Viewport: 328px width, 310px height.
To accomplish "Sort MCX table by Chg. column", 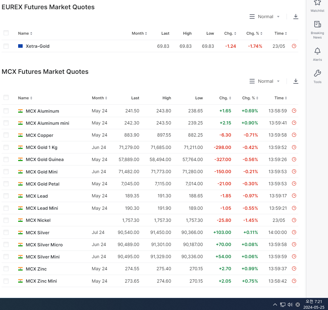I will [x=225, y=98].
